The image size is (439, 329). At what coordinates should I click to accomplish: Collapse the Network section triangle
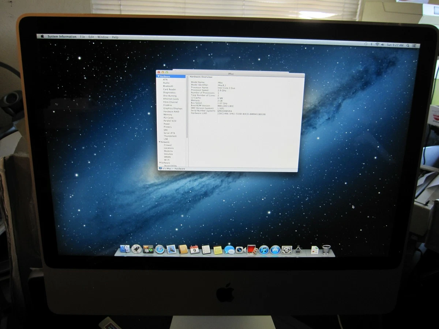click(x=160, y=142)
